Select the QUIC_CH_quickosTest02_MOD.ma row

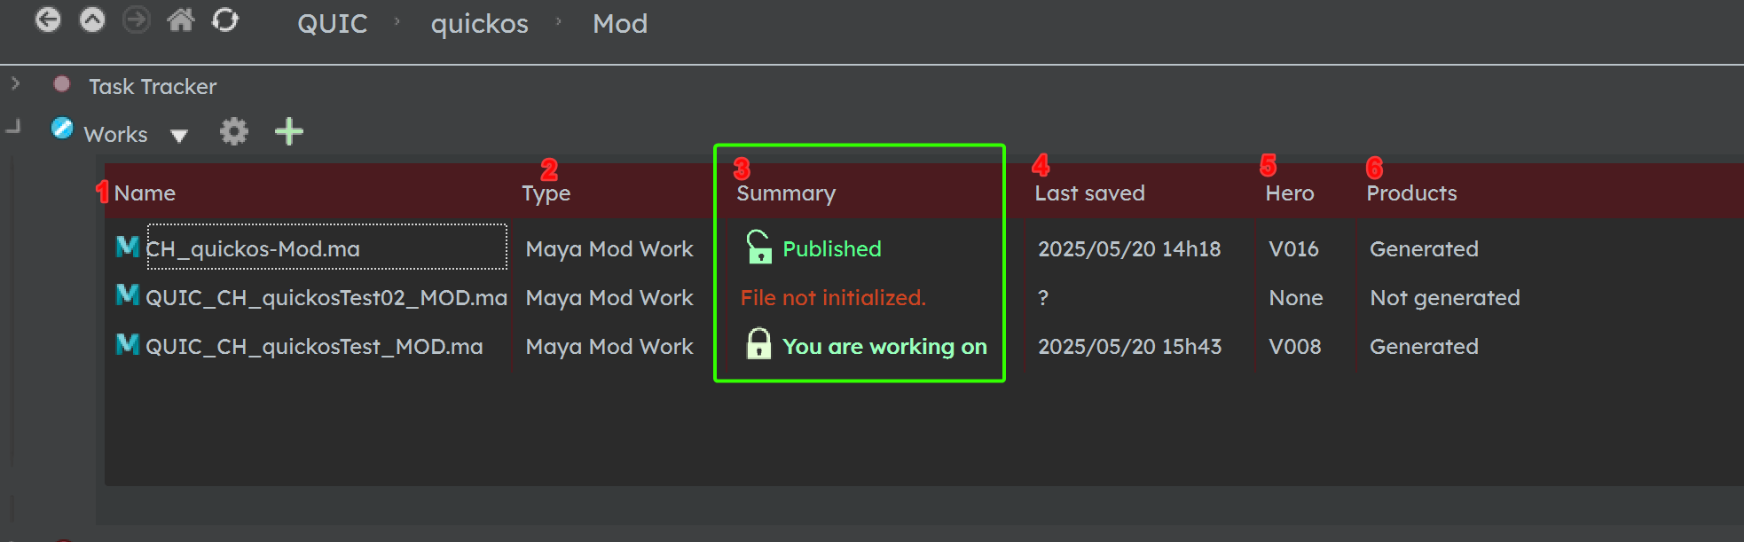(x=923, y=298)
